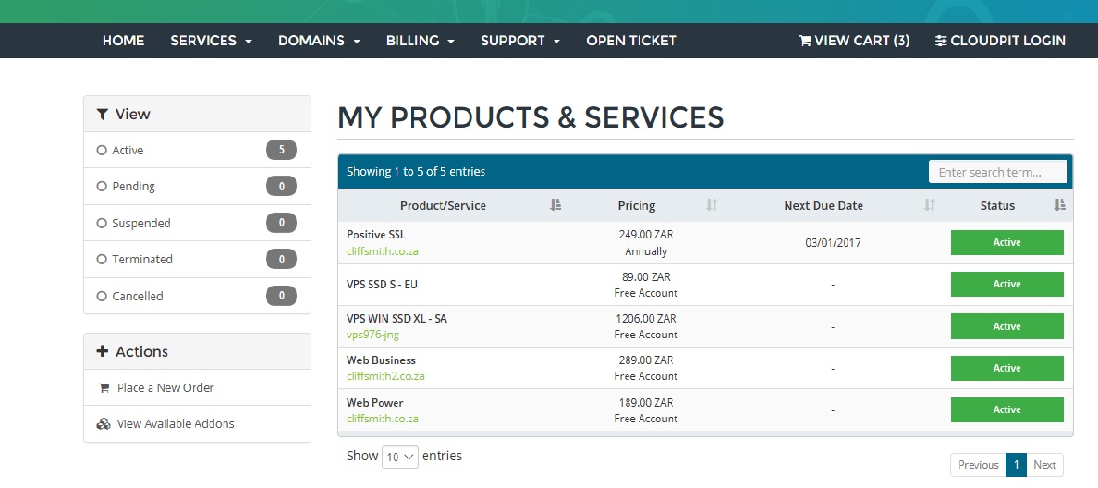Select the Suspended filter radio
This screenshot has width=1098, height=488.
(102, 223)
